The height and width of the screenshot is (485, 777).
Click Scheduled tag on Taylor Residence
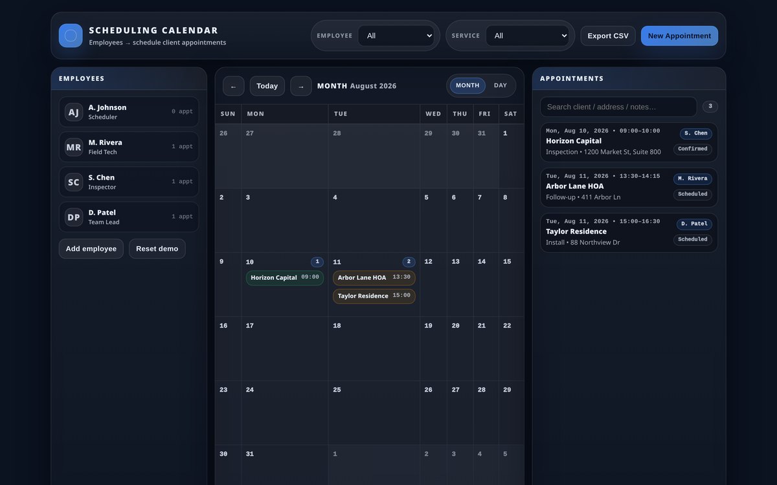click(693, 239)
